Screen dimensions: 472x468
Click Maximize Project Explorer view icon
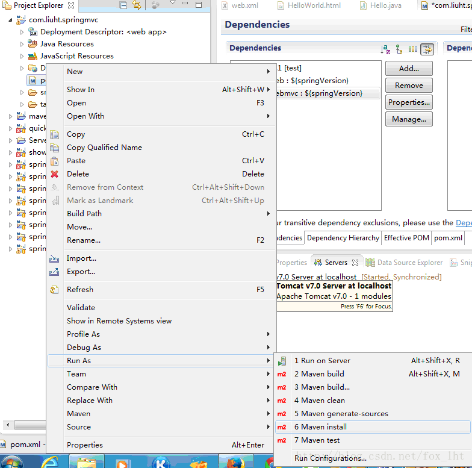pyautogui.click(x=199, y=5)
